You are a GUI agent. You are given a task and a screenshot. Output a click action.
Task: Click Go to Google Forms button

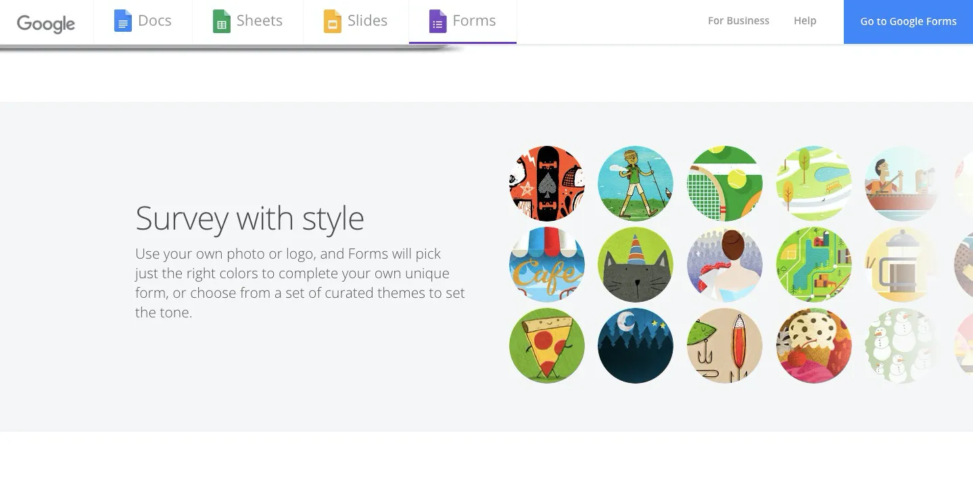(908, 22)
